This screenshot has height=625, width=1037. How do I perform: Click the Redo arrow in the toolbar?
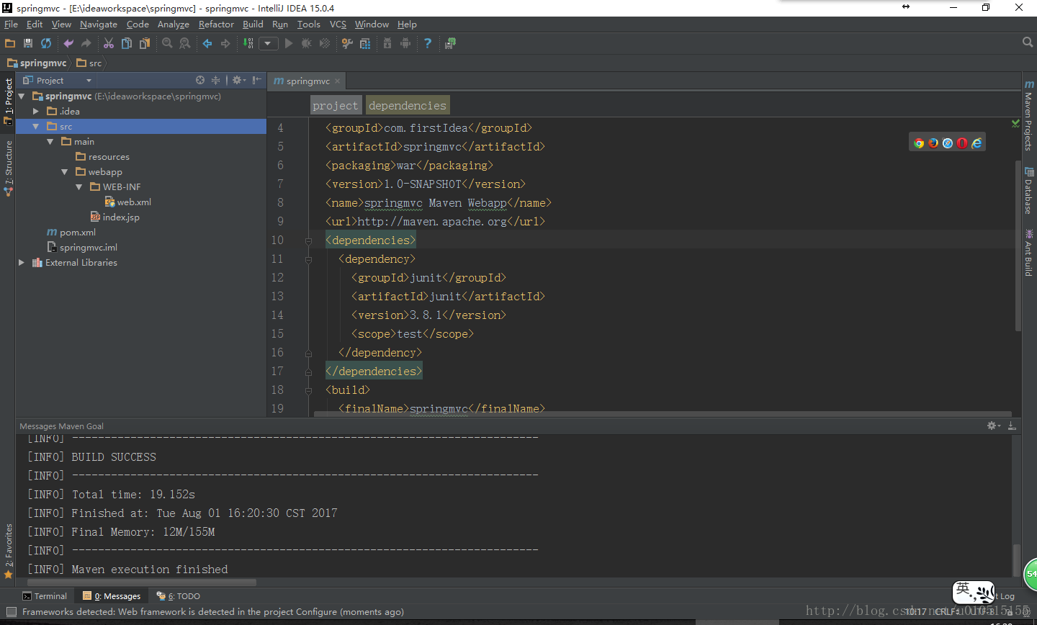click(86, 43)
